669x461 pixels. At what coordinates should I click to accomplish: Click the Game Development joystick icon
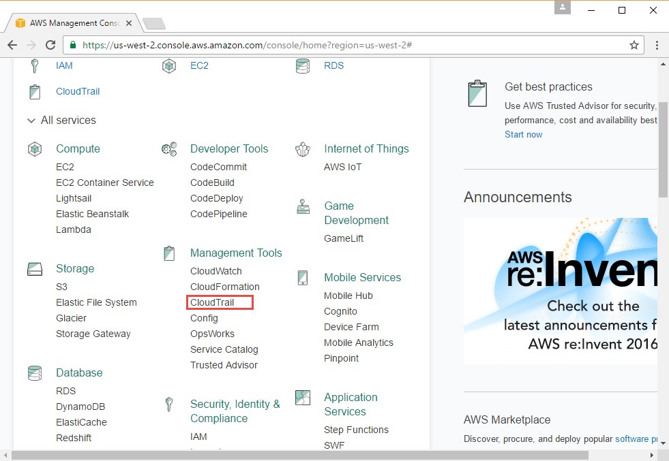click(x=303, y=206)
